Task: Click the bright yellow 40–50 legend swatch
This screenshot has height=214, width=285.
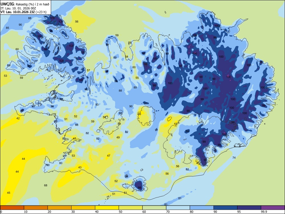Action: coord(107,208)
